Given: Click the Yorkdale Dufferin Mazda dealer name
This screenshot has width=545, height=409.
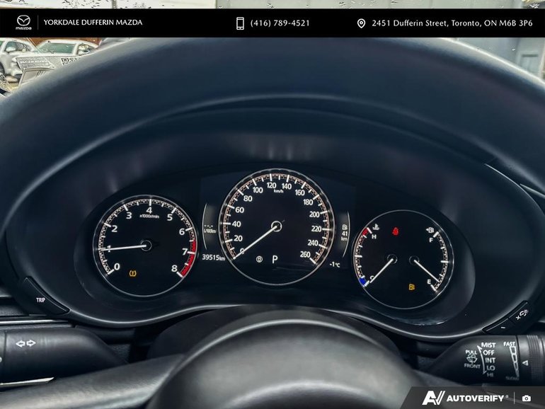Looking at the screenshot, I should point(93,23).
